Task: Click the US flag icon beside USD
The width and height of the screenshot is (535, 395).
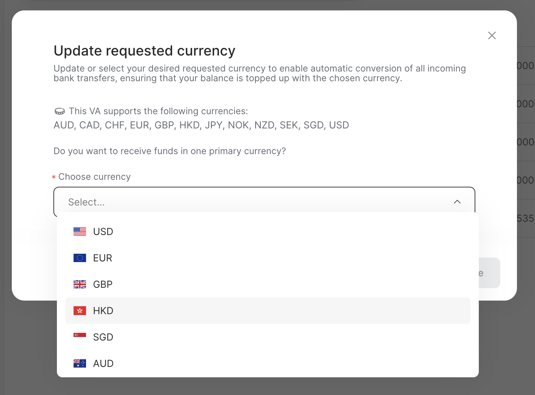Action: (79, 231)
